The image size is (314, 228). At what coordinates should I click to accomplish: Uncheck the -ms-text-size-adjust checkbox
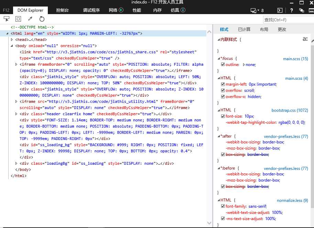click(x=223, y=219)
